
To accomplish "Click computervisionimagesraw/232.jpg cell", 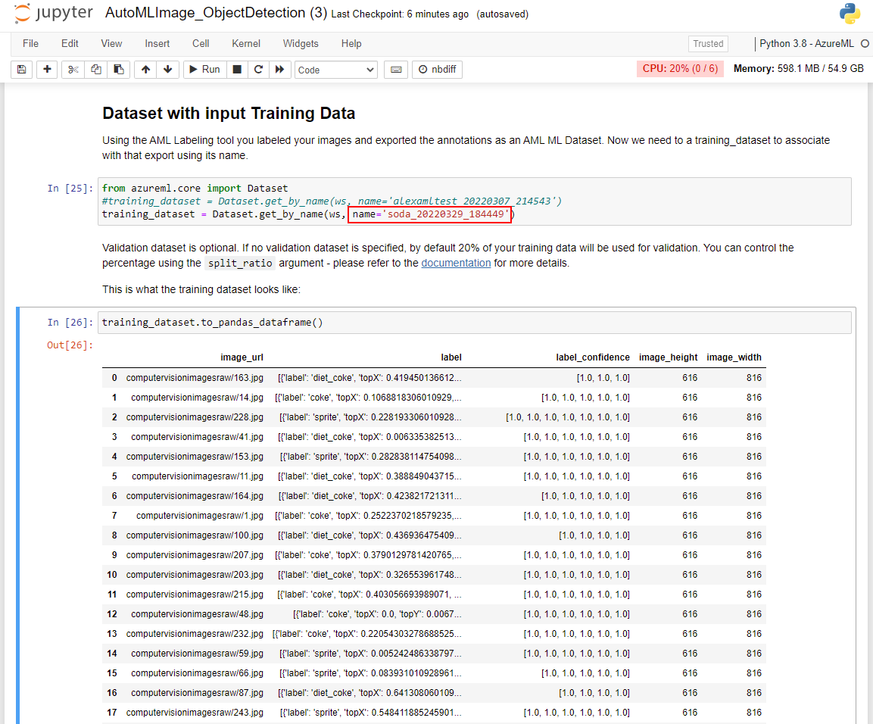I will point(195,634).
